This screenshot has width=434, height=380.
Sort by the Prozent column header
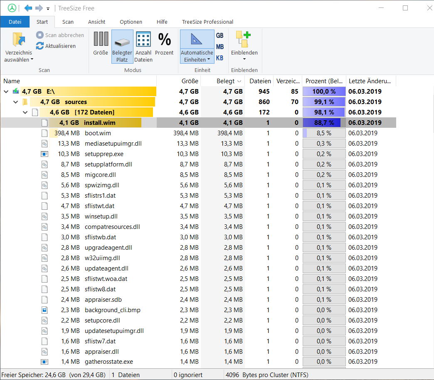324,81
